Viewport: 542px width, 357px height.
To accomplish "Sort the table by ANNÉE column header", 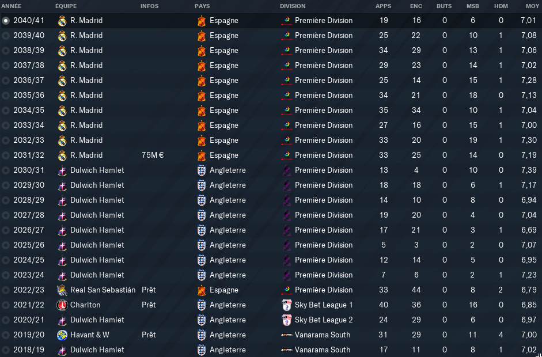I will coord(12,6).
